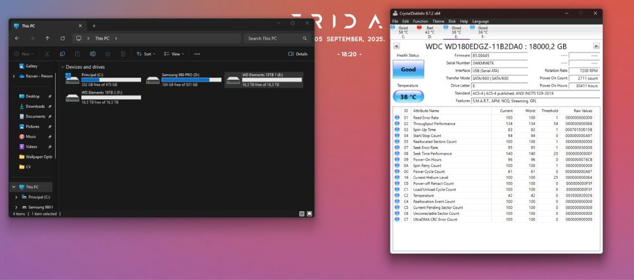
Task: Click the Rename icon in Explorer toolbar
Action: (x=93, y=54)
